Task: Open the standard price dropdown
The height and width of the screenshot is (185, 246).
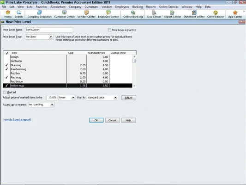Action: [x=115, y=98]
